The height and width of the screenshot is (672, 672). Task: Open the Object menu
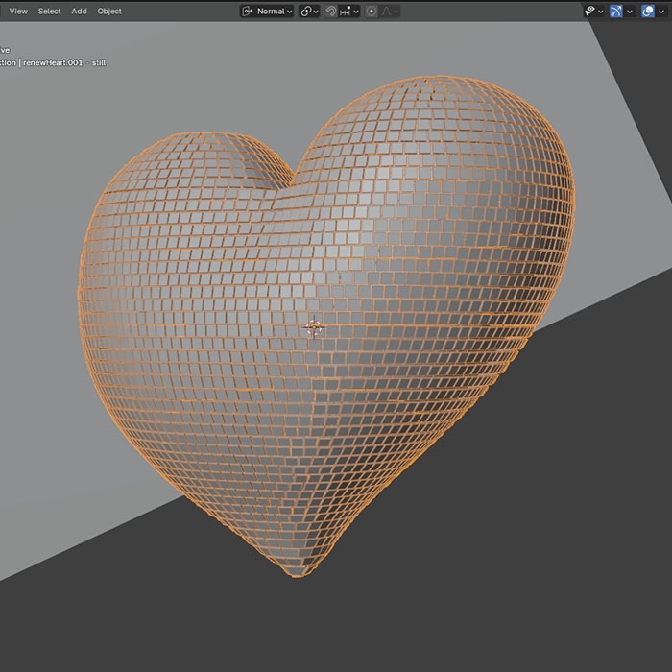point(109,12)
